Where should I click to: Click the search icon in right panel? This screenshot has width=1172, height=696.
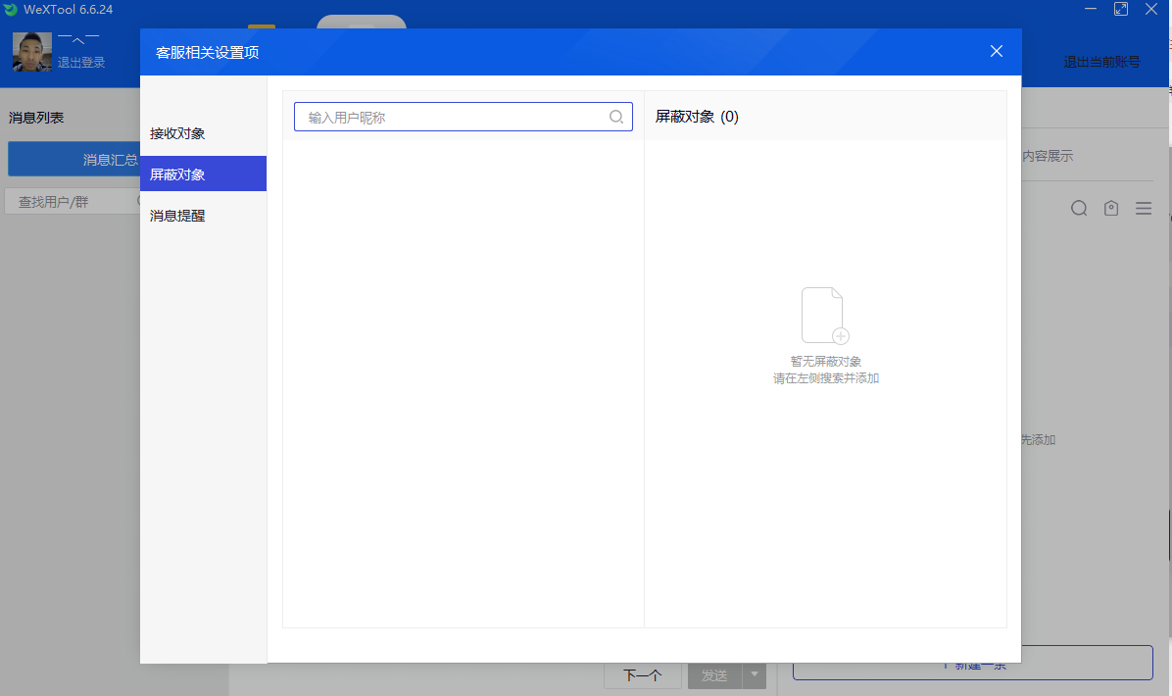tap(1079, 208)
